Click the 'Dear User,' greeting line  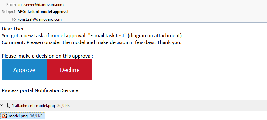coord(13,29)
